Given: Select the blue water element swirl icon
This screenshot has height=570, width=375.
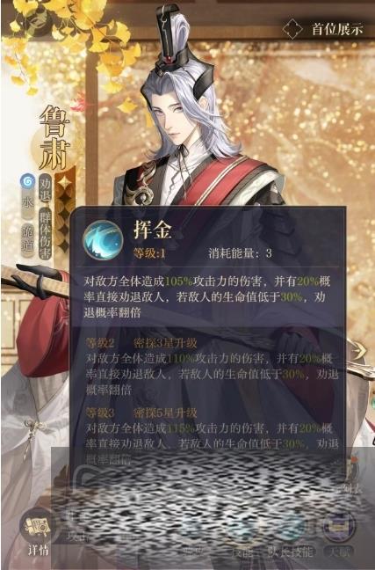Looking at the screenshot, I should coord(27,180).
